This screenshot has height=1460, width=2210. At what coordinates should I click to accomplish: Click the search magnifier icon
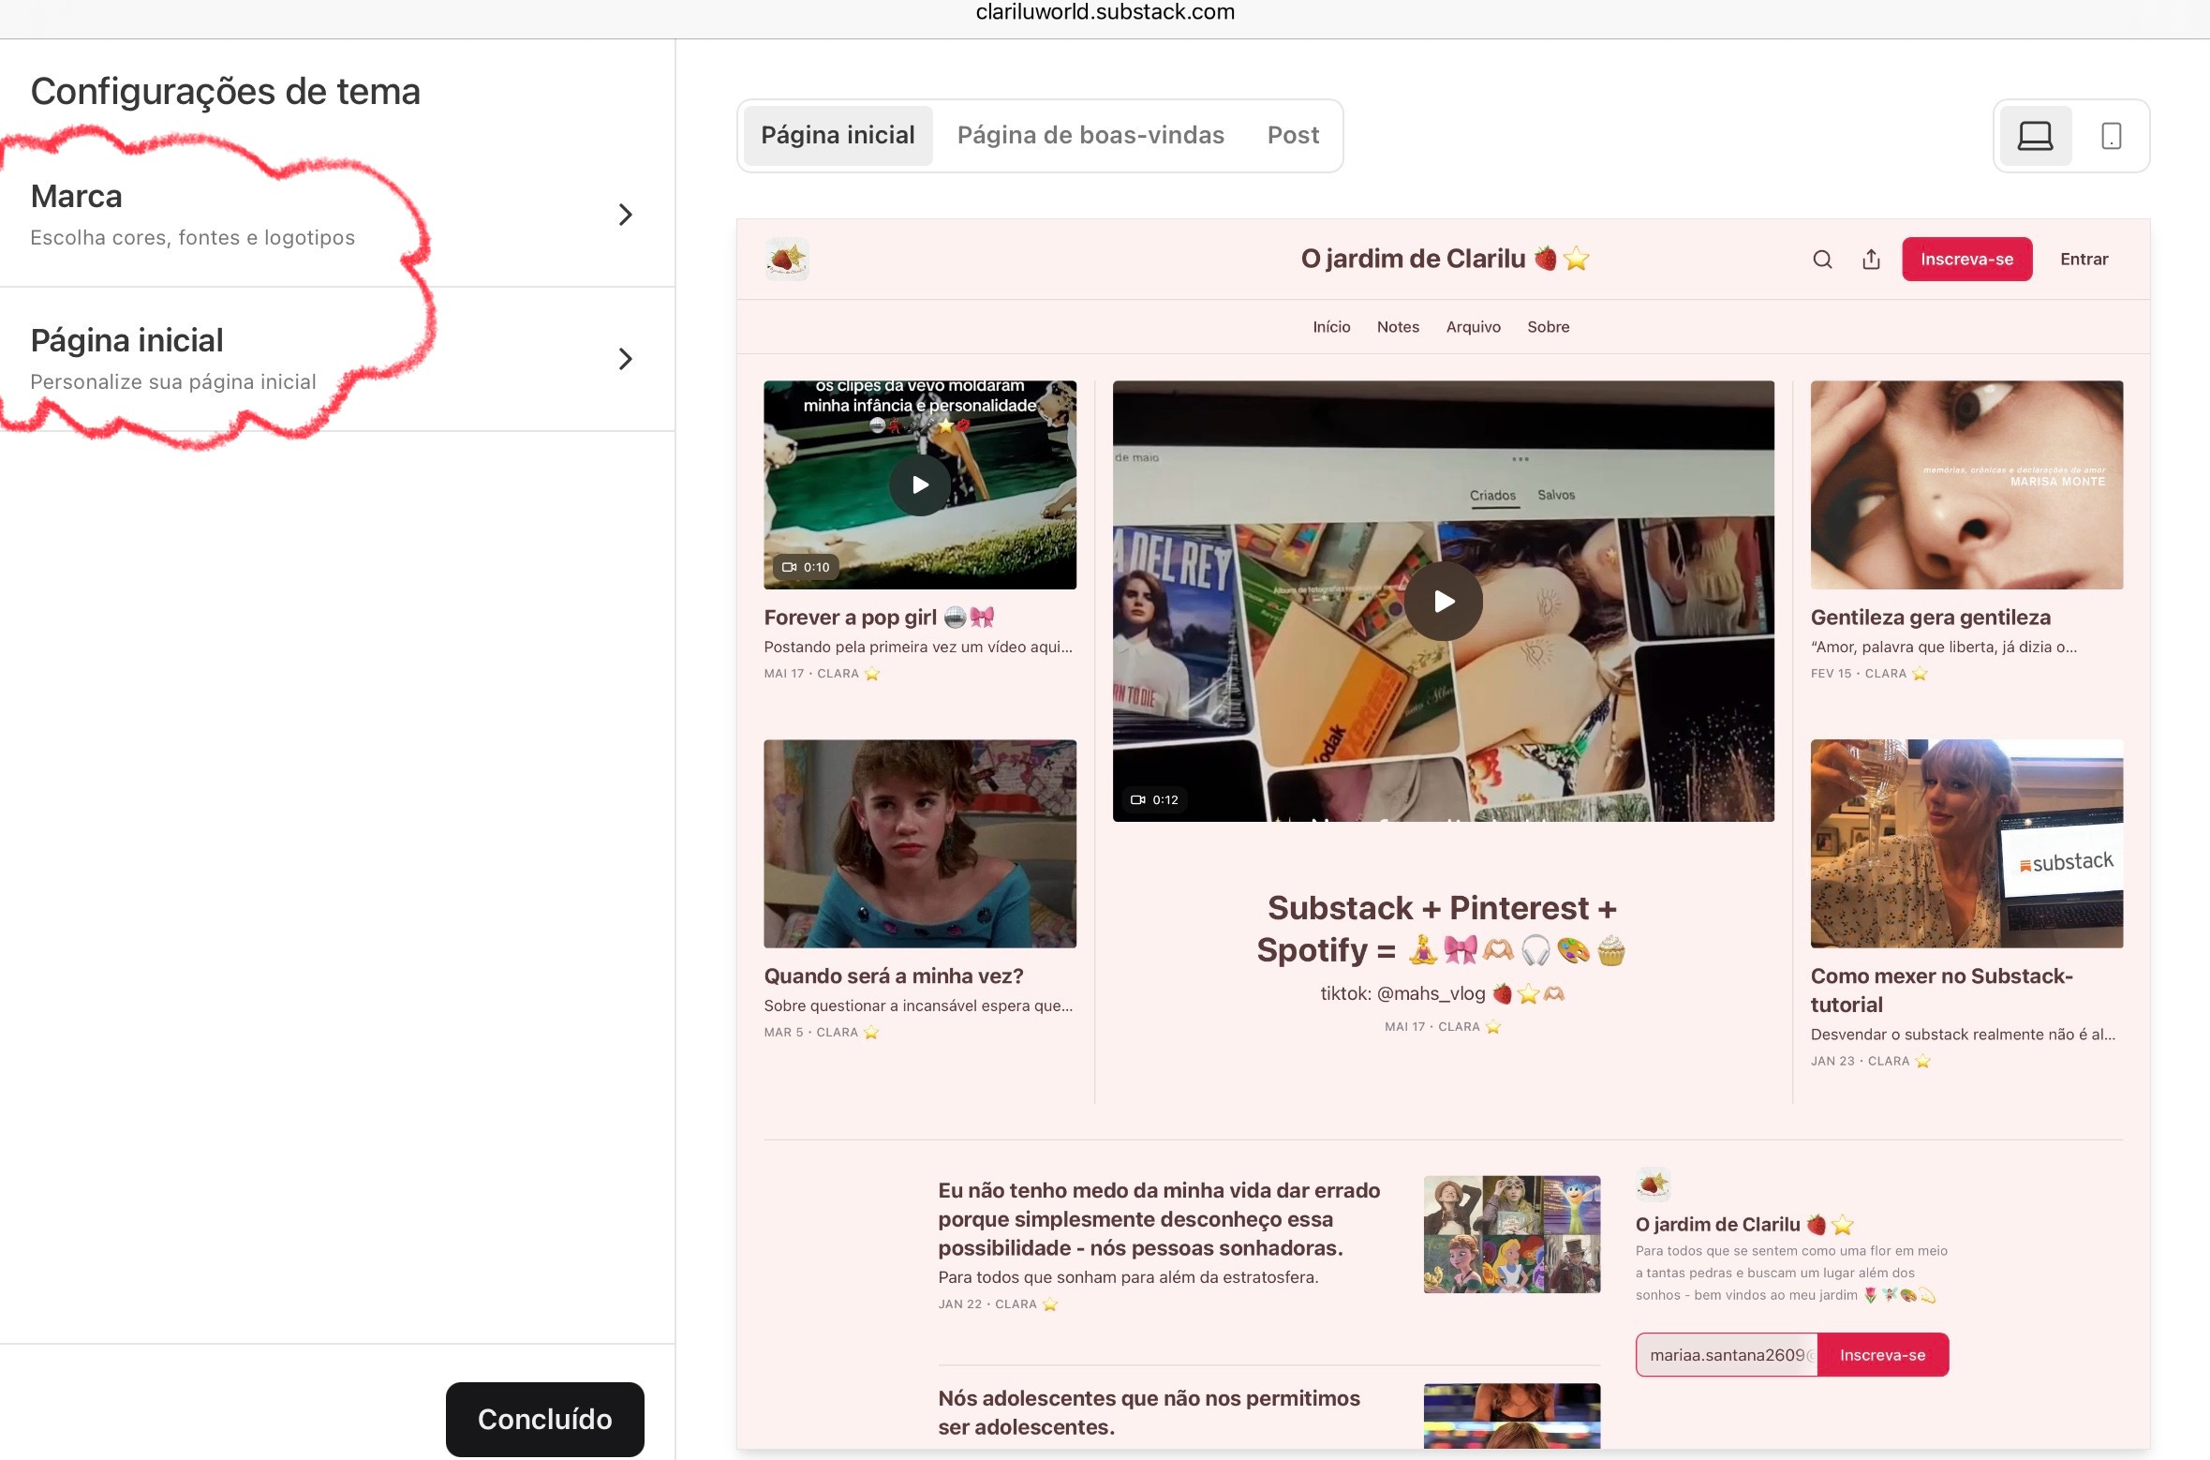pyautogui.click(x=1822, y=260)
